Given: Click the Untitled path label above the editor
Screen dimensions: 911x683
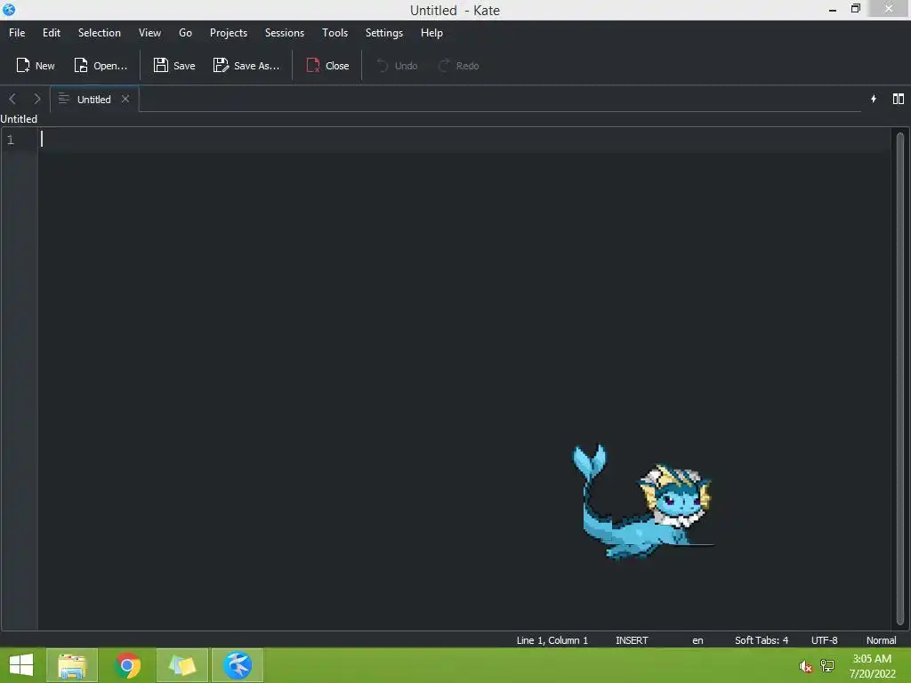Looking at the screenshot, I should 19,118.
